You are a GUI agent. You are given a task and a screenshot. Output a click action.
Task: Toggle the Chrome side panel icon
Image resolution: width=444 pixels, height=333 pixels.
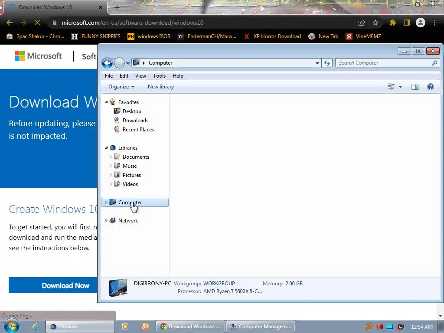[x=407, y=23]
